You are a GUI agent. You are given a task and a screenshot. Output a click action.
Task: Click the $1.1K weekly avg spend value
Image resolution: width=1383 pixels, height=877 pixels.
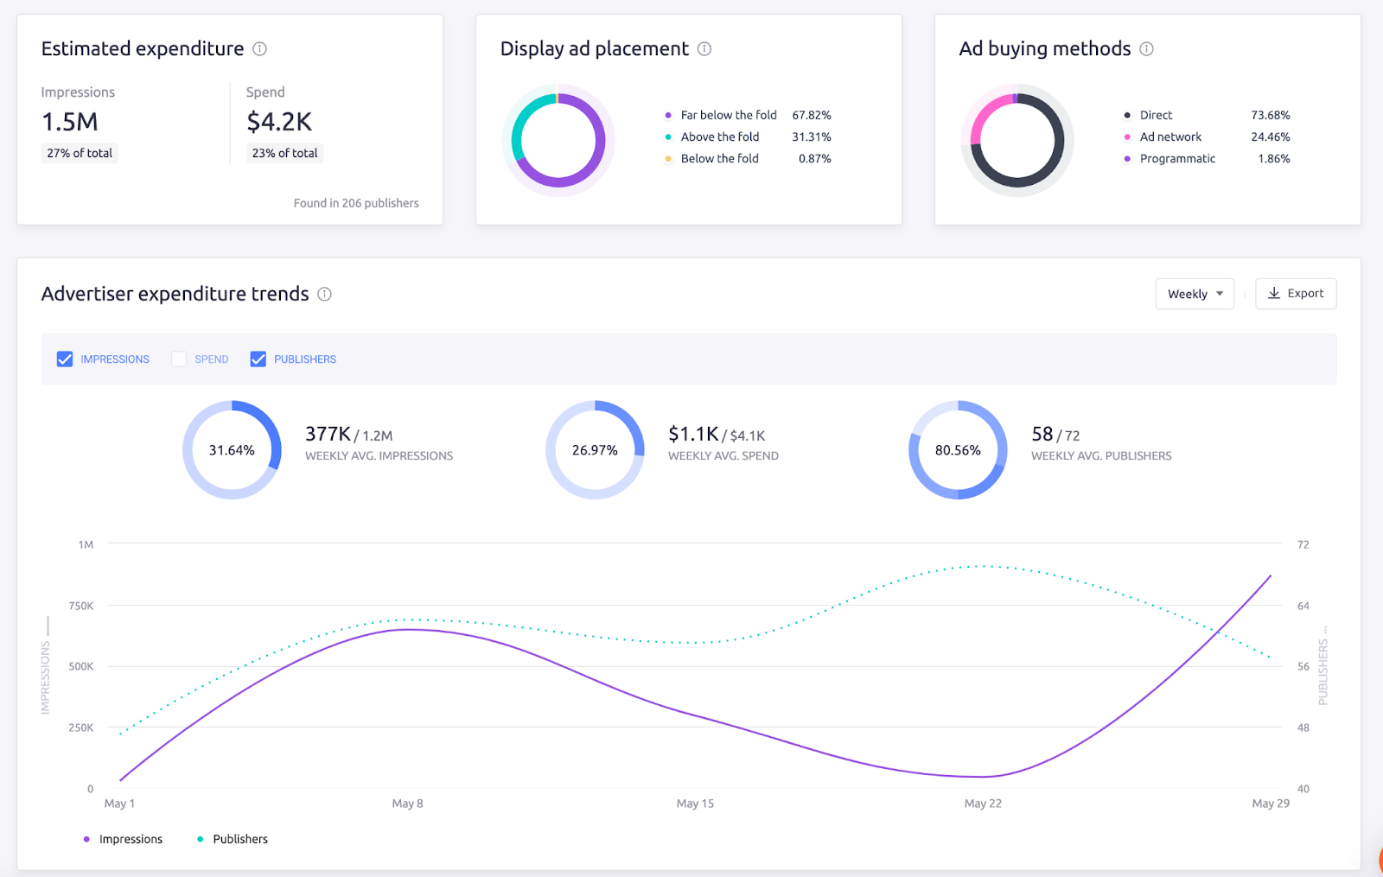(693, 434)
